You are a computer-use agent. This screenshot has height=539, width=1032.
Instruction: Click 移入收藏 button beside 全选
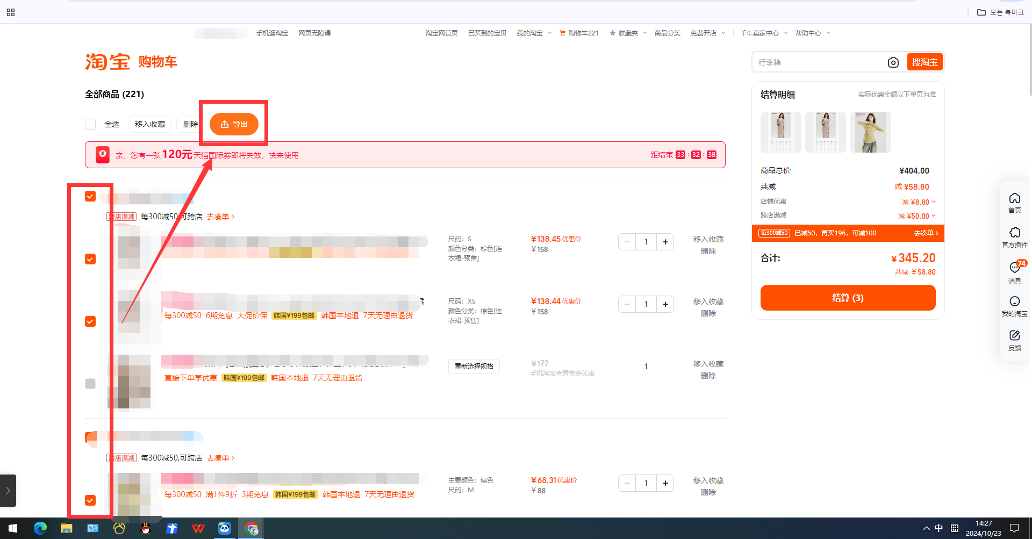[x=150, y=124]
